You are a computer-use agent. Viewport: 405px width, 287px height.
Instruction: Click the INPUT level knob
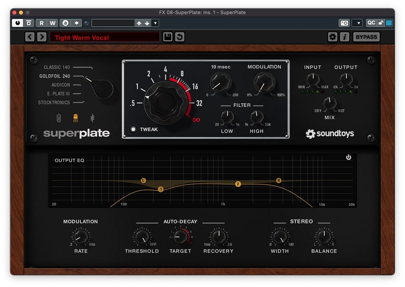coord(313,79)
